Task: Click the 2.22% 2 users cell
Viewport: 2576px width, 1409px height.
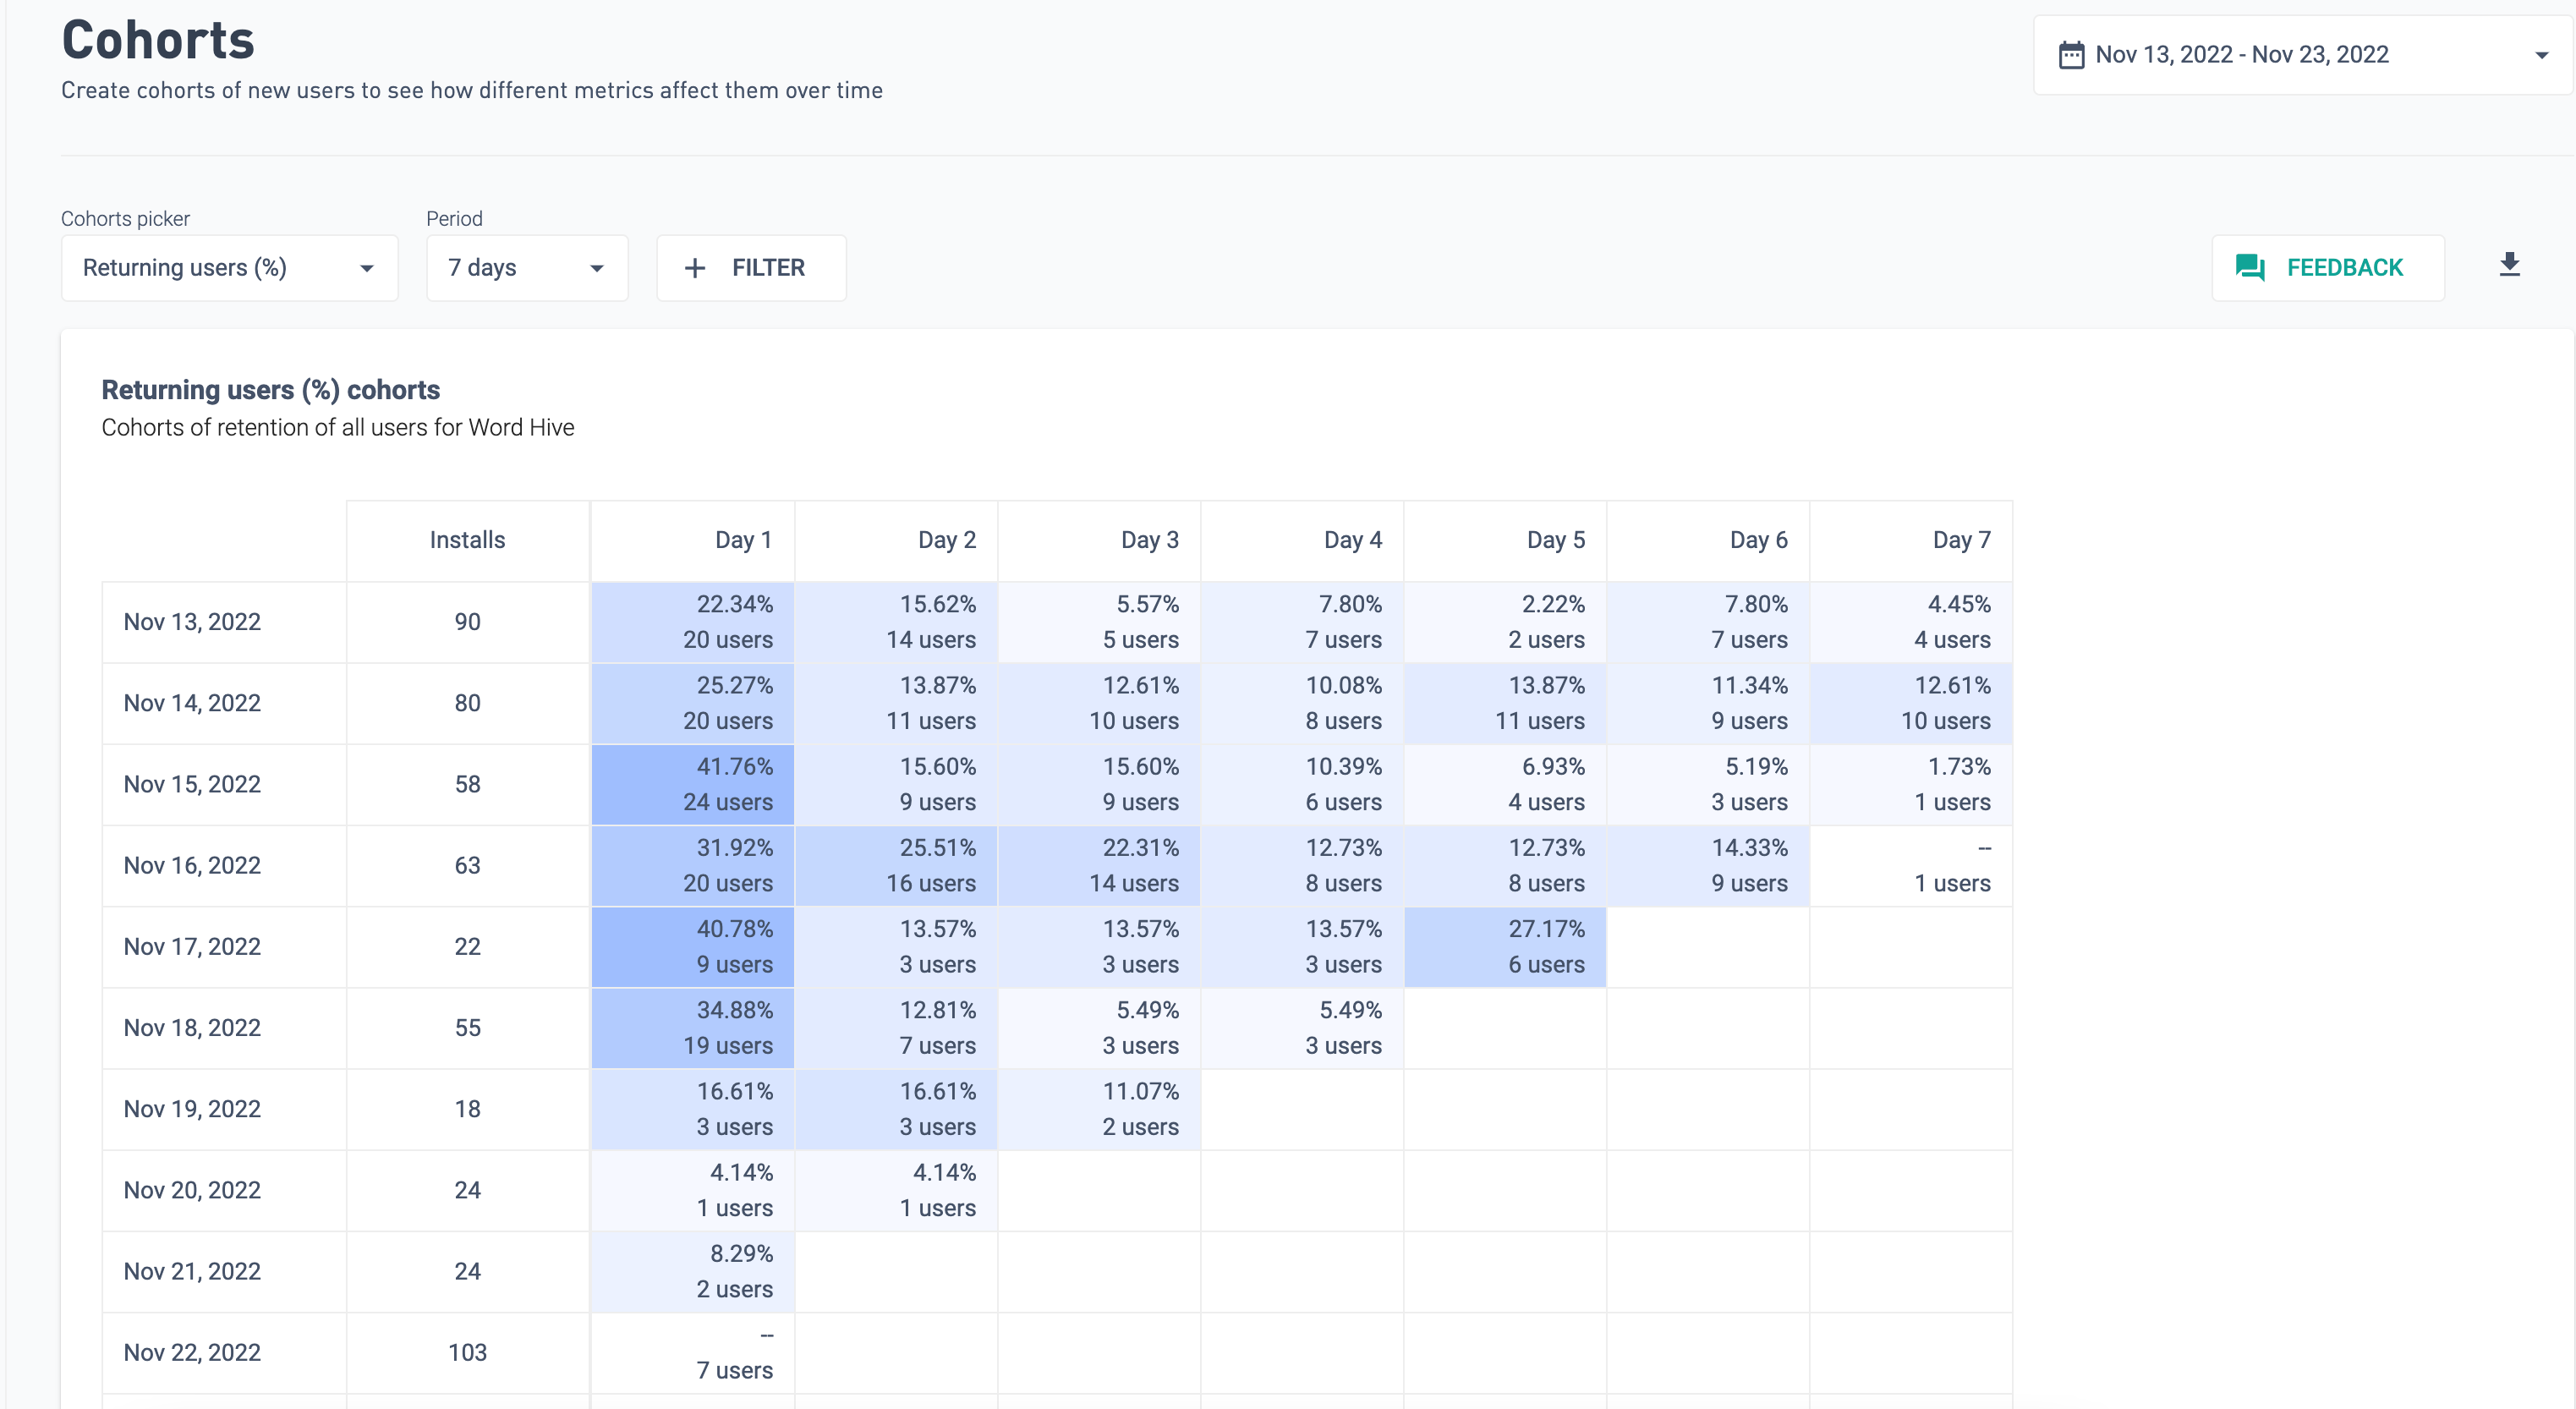Action: 1505,622
